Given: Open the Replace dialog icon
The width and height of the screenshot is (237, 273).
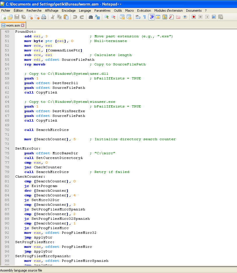Looking at the screenshot, I should 98,17.
